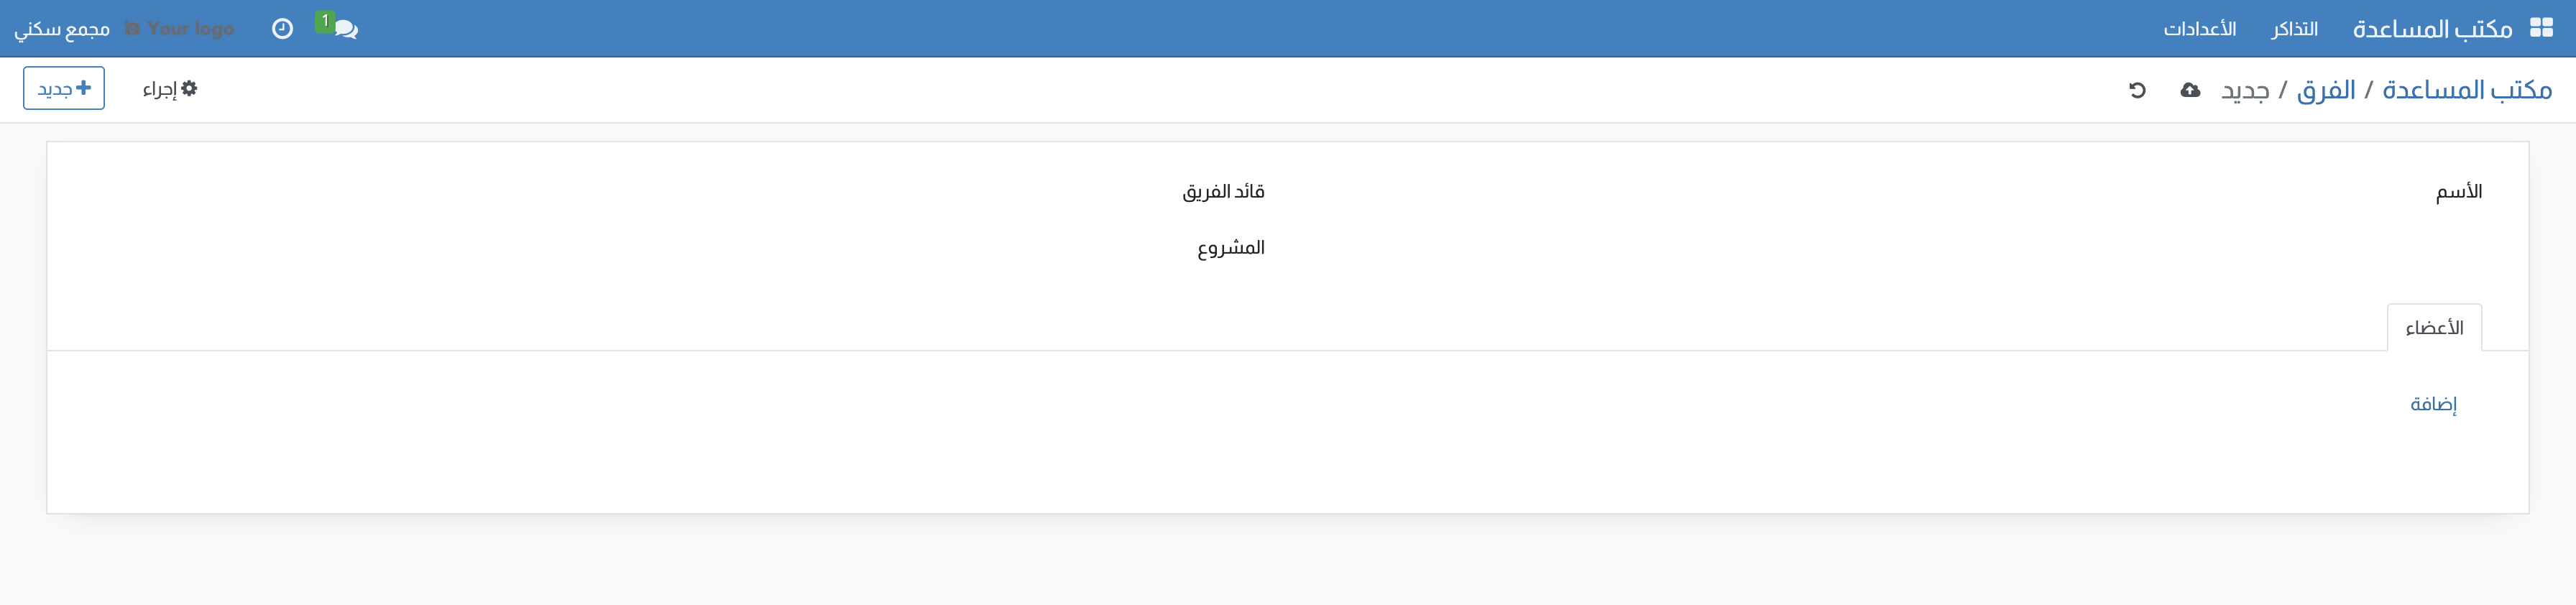Open the إجراء gear action menu
This screenshot has height=605, width=2576.
click(x=170, y=89)
